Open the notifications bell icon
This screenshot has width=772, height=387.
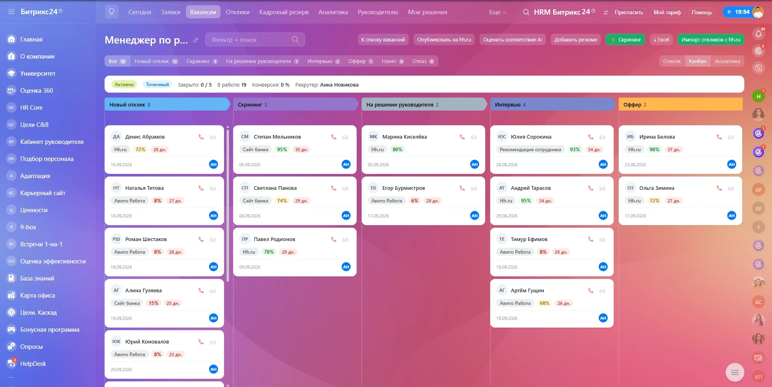point(759,34)
